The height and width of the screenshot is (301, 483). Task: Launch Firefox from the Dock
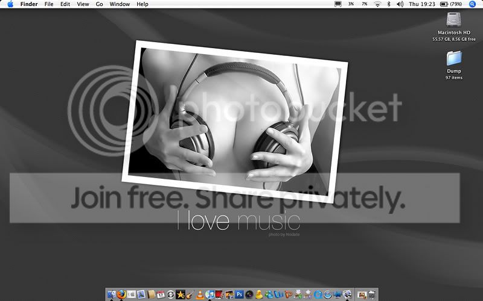[121, 294]
